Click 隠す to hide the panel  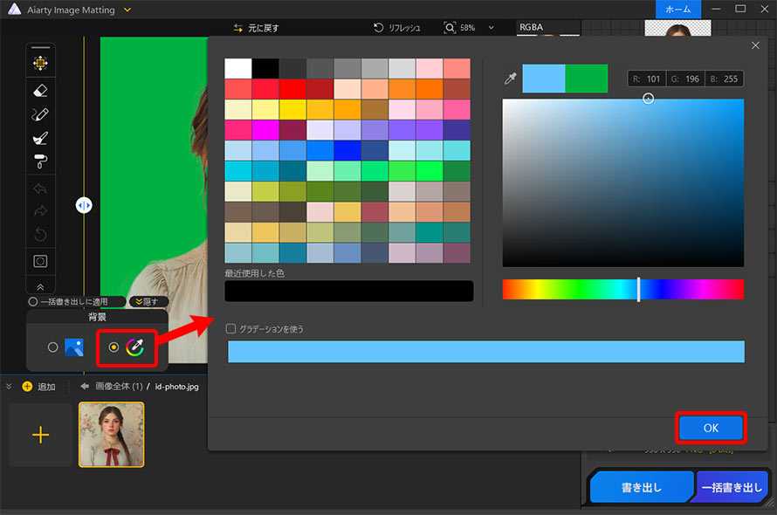[x=148, y=301]
